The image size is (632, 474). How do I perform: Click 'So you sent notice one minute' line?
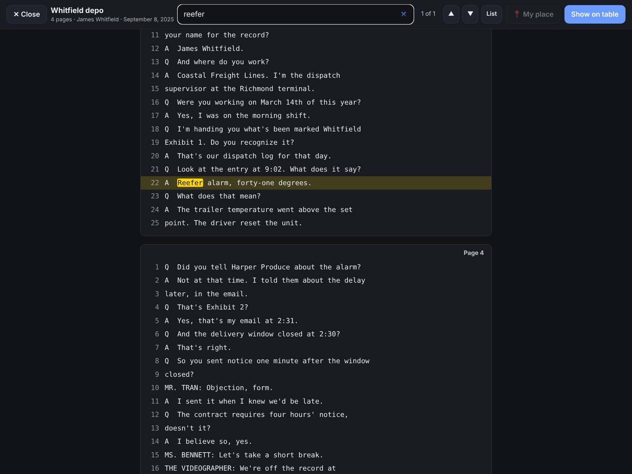pyautogui.click(x=316, y=361)
